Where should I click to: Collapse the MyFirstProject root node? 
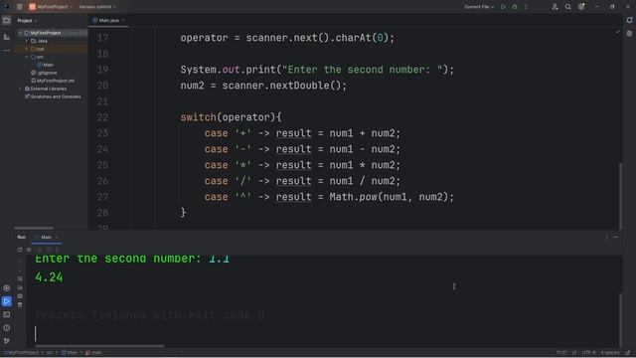pos(20,33)
